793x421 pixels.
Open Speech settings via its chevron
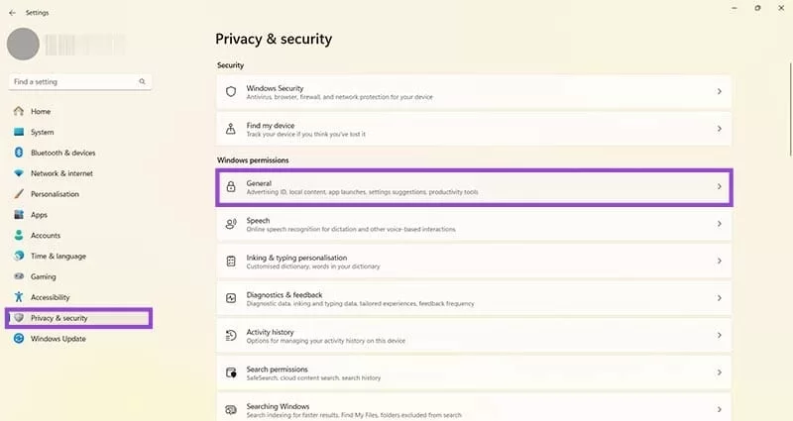click(720, 224)
